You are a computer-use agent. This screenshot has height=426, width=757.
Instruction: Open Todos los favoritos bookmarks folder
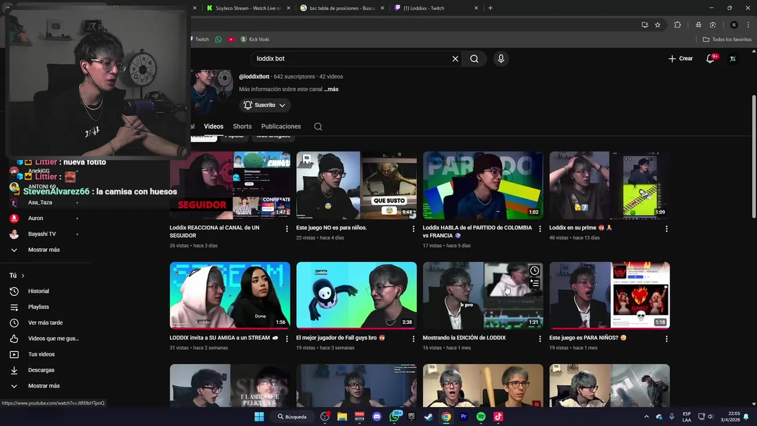[727, 39]
